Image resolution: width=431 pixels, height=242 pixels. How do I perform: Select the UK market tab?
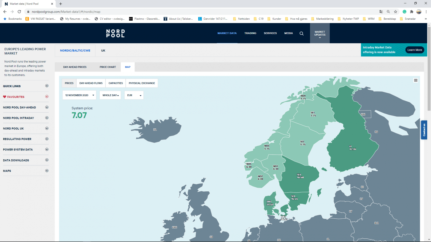[103, 50]
